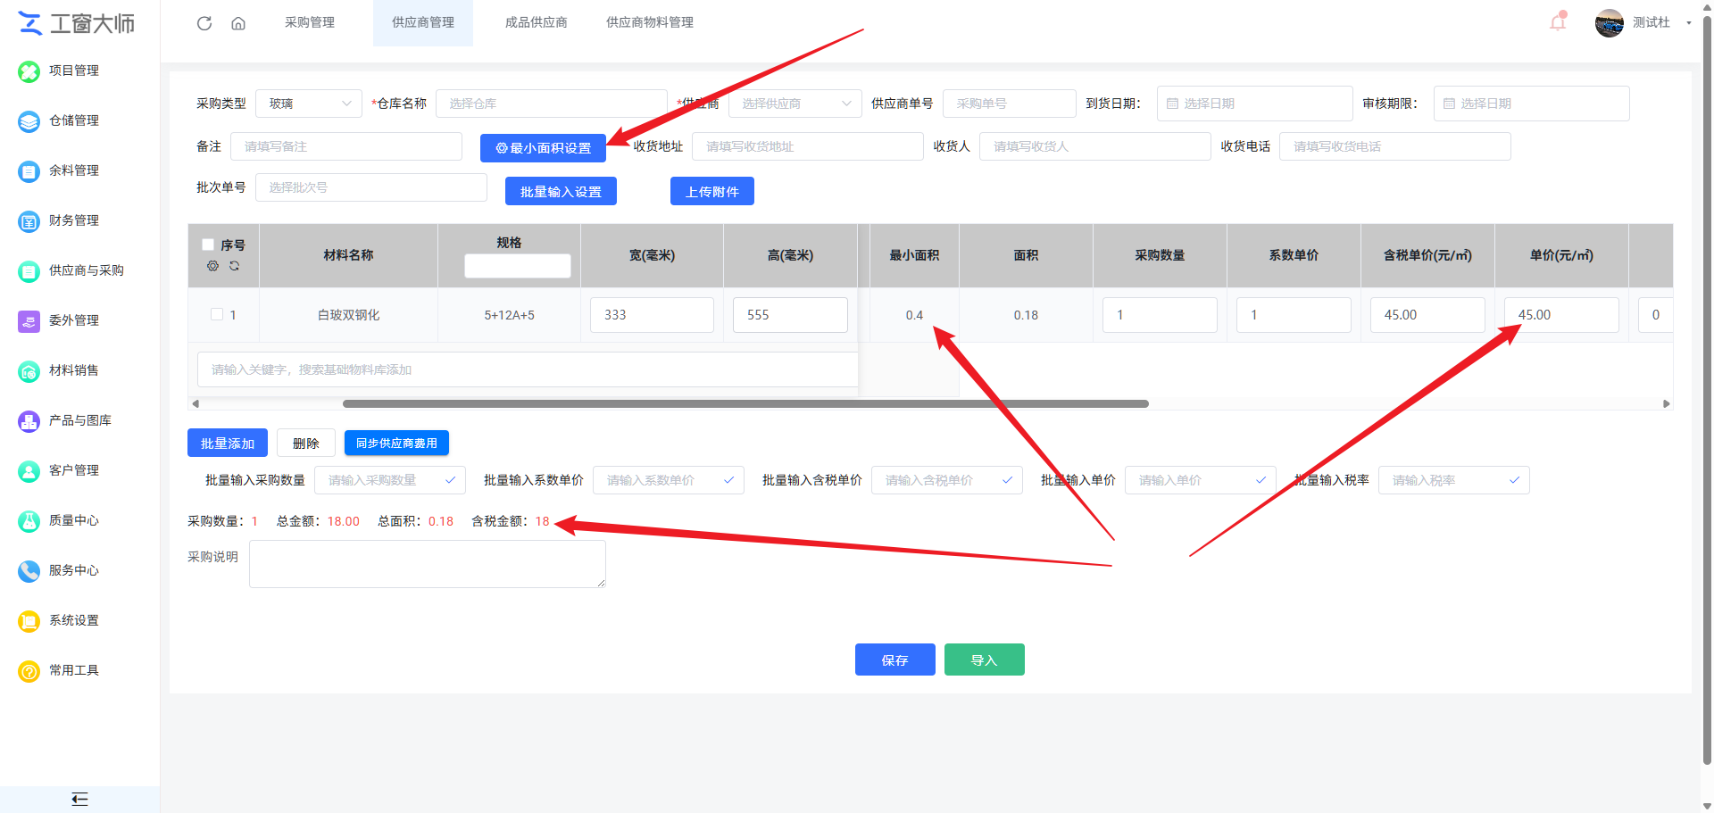The height and width of the screenshot is (813, 1714).
Task: Collapse the sidebar with bottom toggle icon
Action: [79, 799]
